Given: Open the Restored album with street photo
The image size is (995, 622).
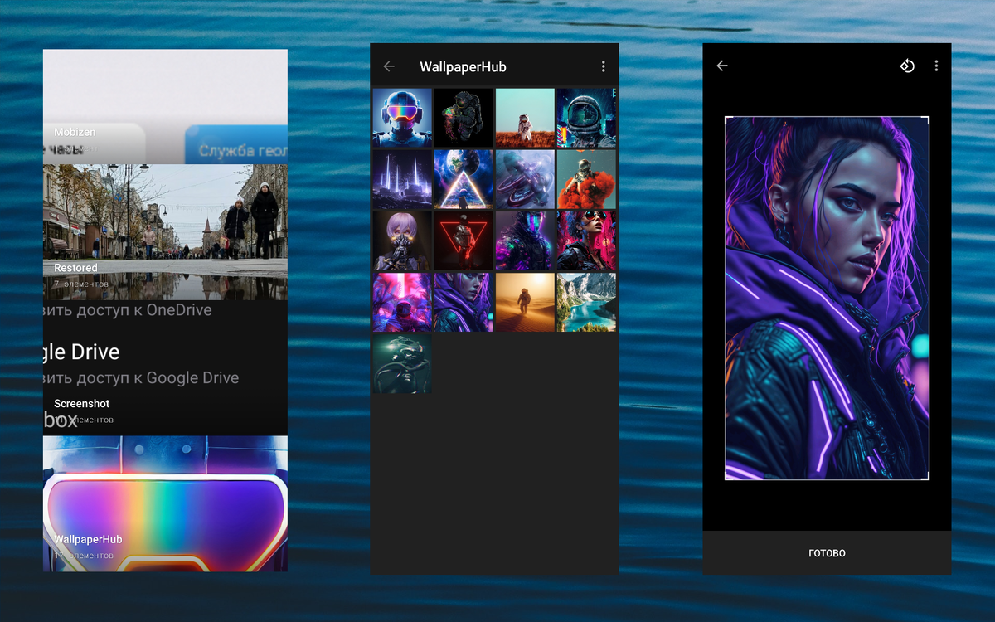Looking at the screenshot, I should pyautogui.click(x=165, y=232).
